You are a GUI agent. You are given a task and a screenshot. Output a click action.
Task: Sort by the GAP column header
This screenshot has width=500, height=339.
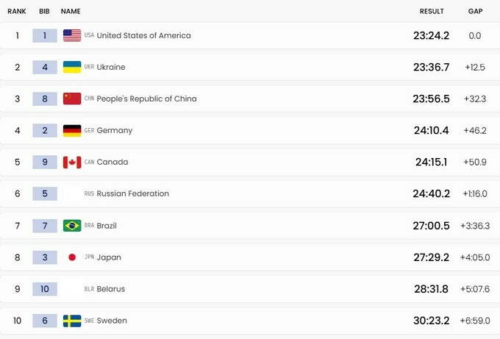click(475, 12)
